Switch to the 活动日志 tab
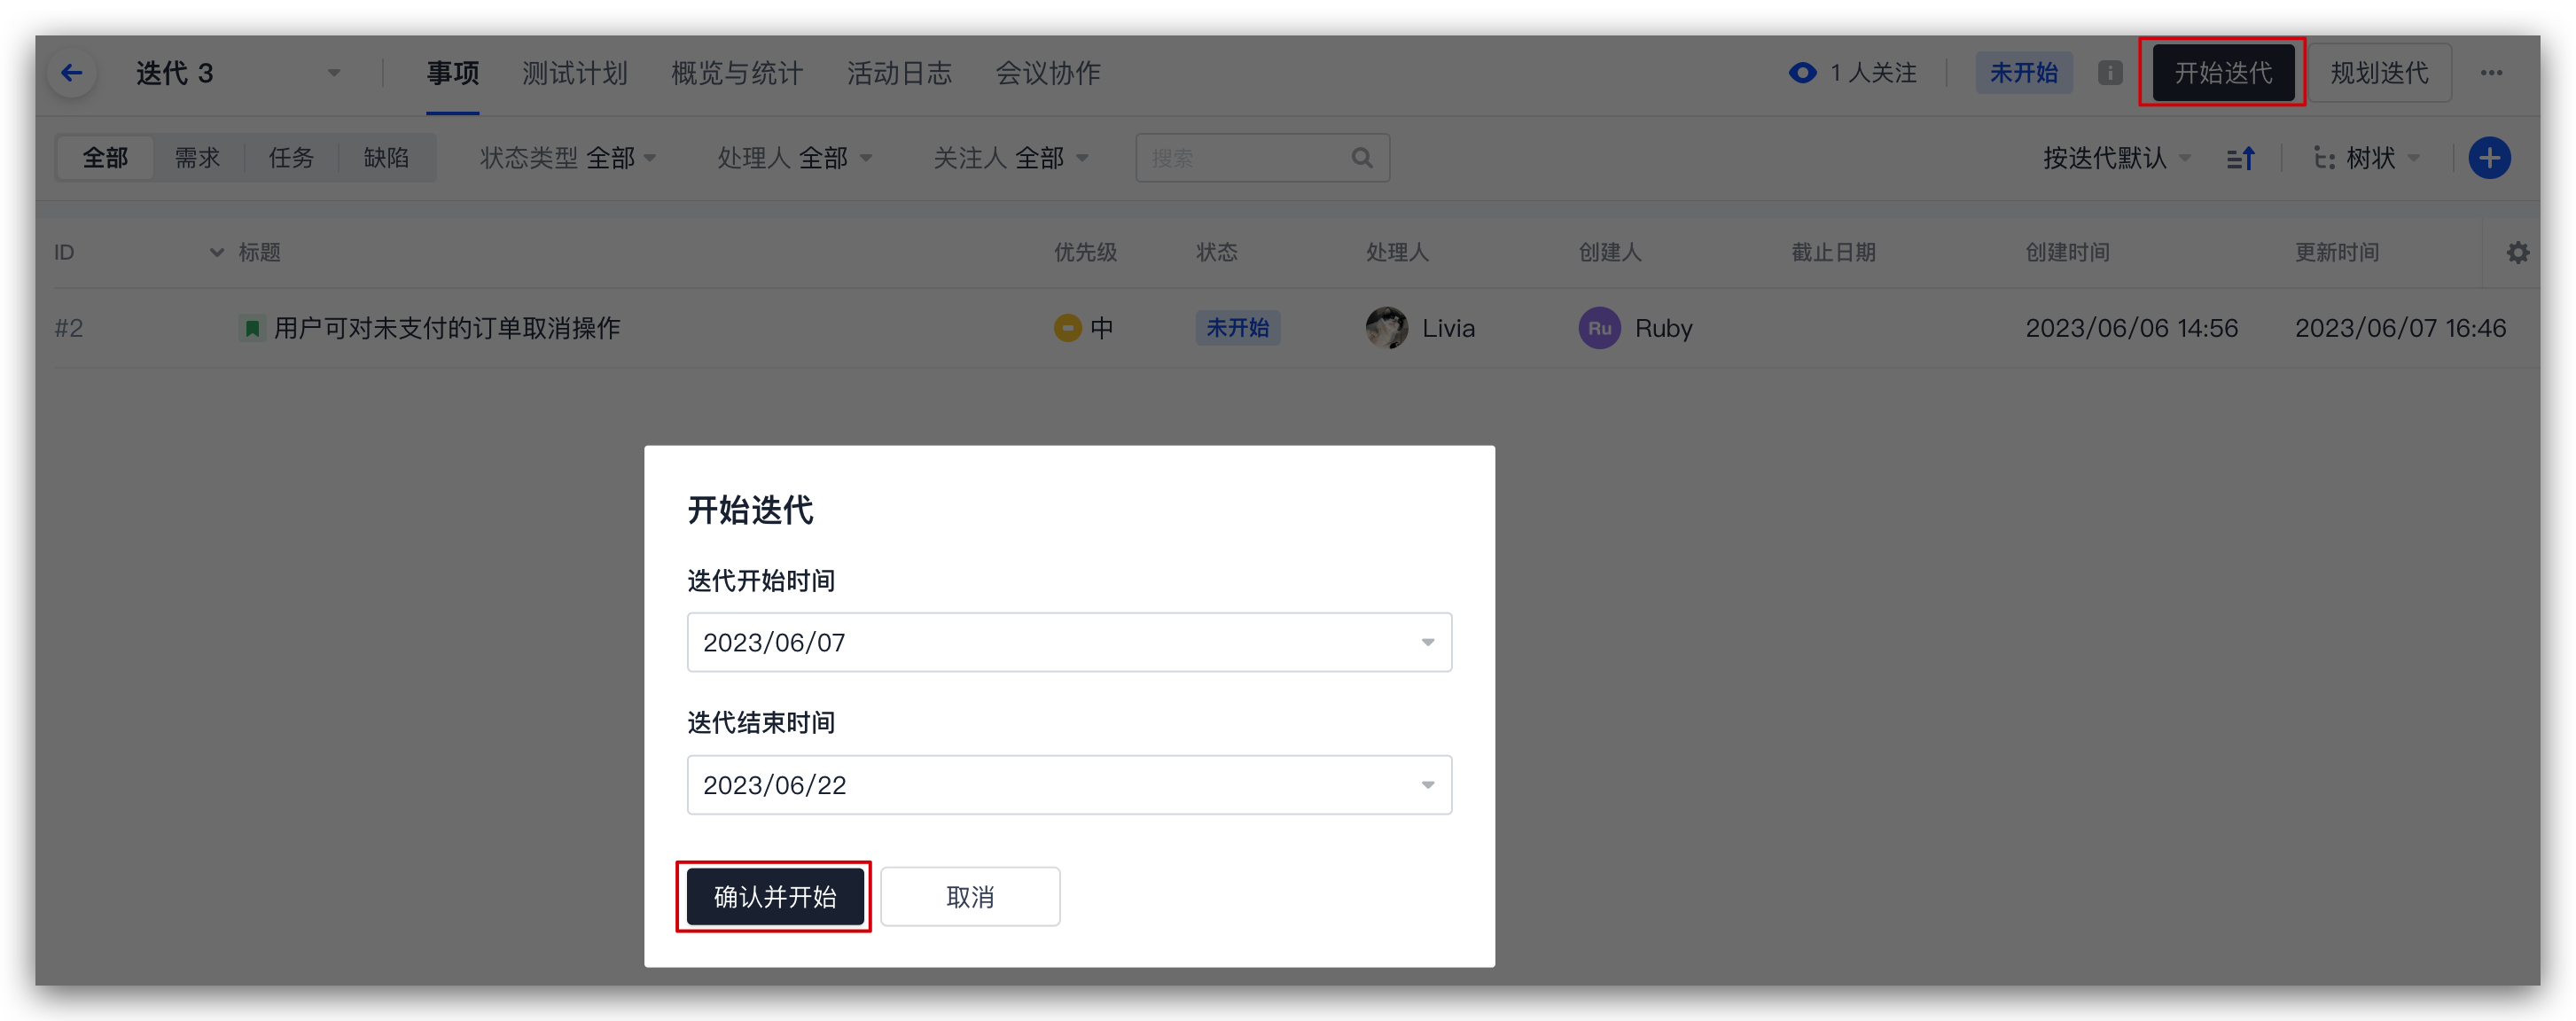The height and width of the screenshot is (1021, 2576). 899,73
